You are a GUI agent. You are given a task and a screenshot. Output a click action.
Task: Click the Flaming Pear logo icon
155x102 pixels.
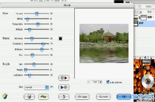click(5, 96)
